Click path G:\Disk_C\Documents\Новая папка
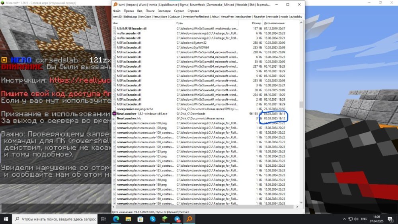The height and width of the screenshot is (224, 398). pos(200,119)
